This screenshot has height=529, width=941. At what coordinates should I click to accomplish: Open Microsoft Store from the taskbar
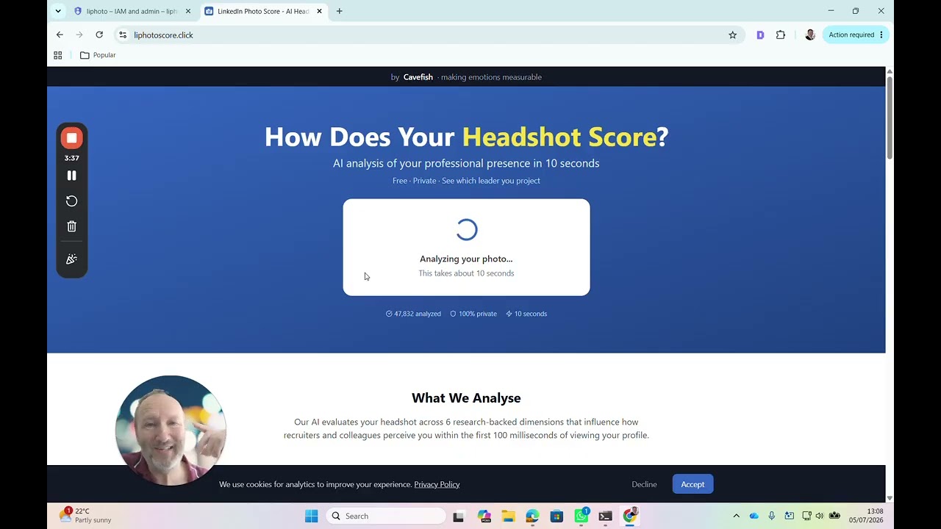(x=557, y=516)
